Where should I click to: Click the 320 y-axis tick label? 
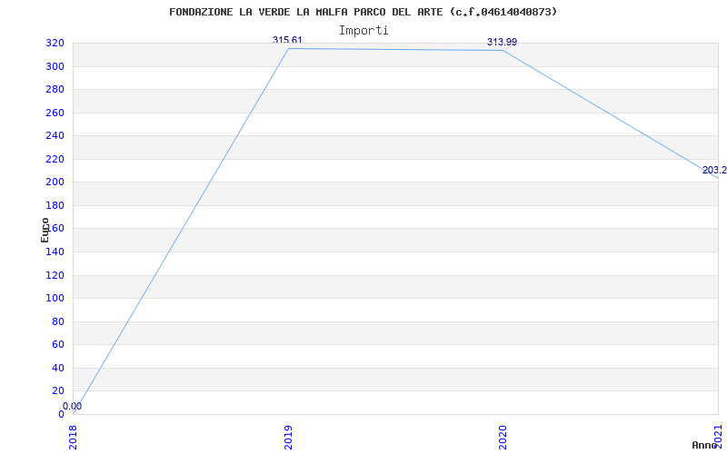[55, 44]
